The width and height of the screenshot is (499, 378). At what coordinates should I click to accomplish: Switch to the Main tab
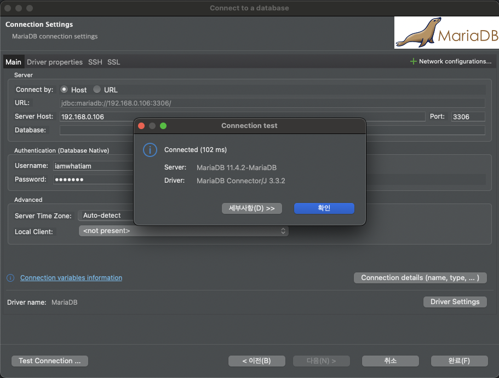pyautogui.click(x=13, y=62)
